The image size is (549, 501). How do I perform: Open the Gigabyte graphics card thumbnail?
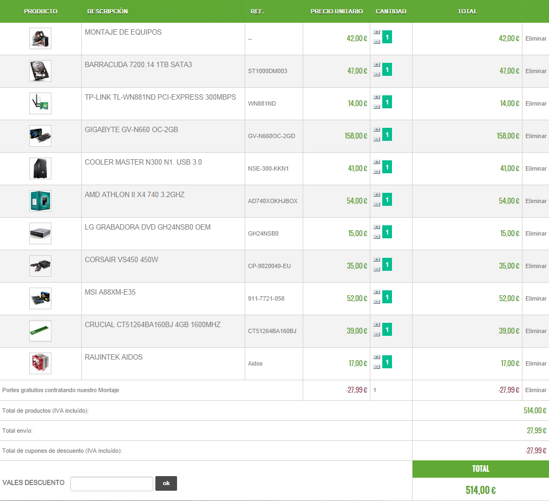(x=40, y=136)
